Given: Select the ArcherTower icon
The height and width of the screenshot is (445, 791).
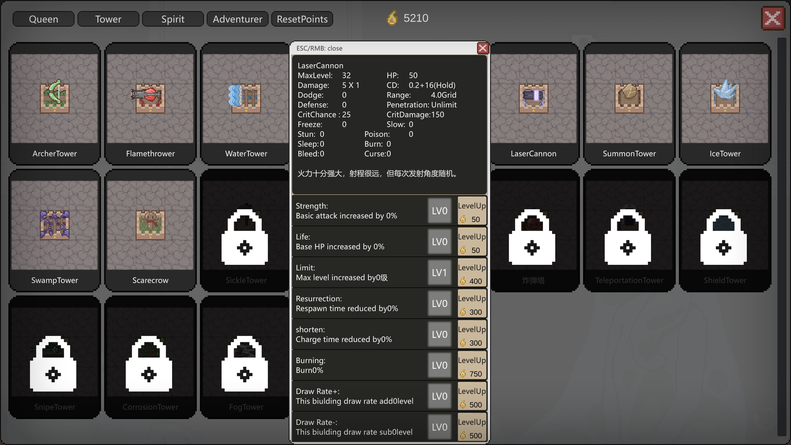Looking at the screenshot, I should [54, 98].
